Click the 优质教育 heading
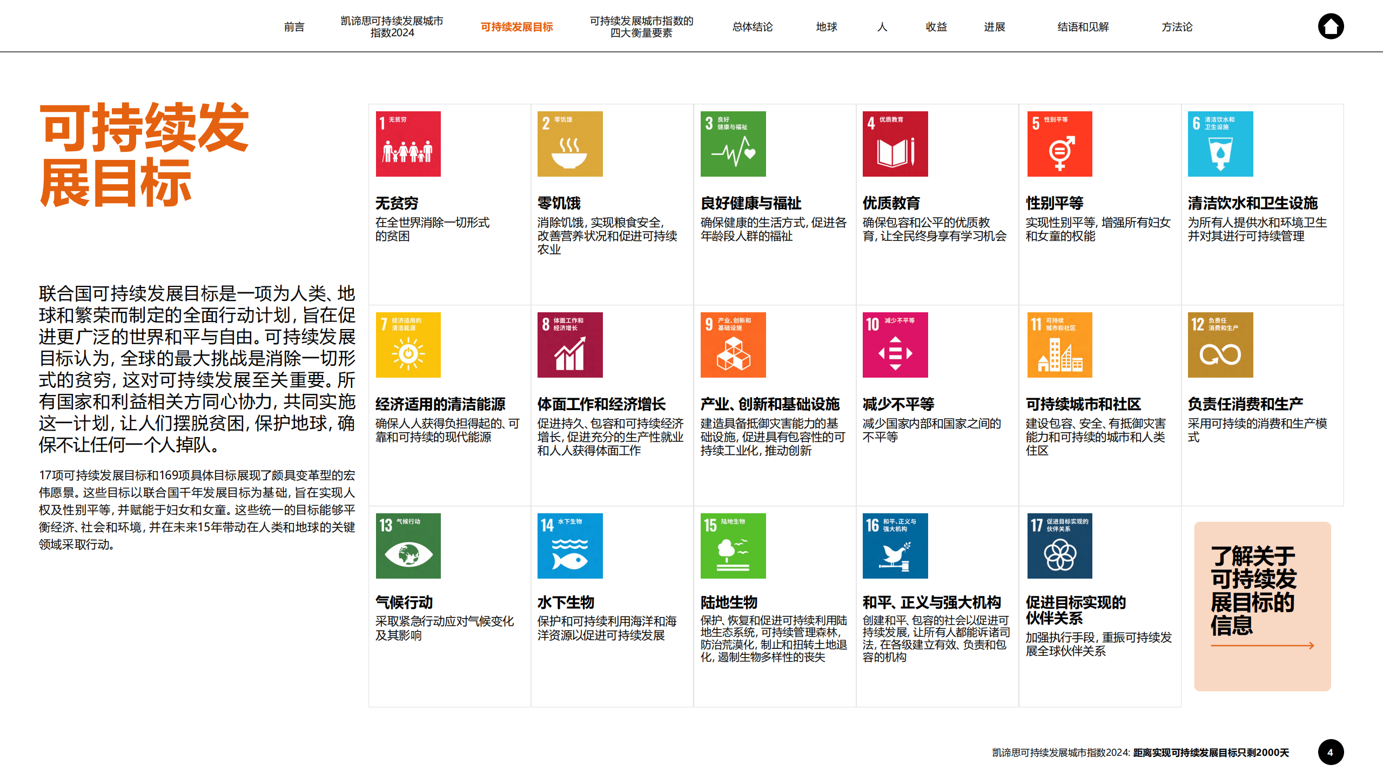 [891, 203]
